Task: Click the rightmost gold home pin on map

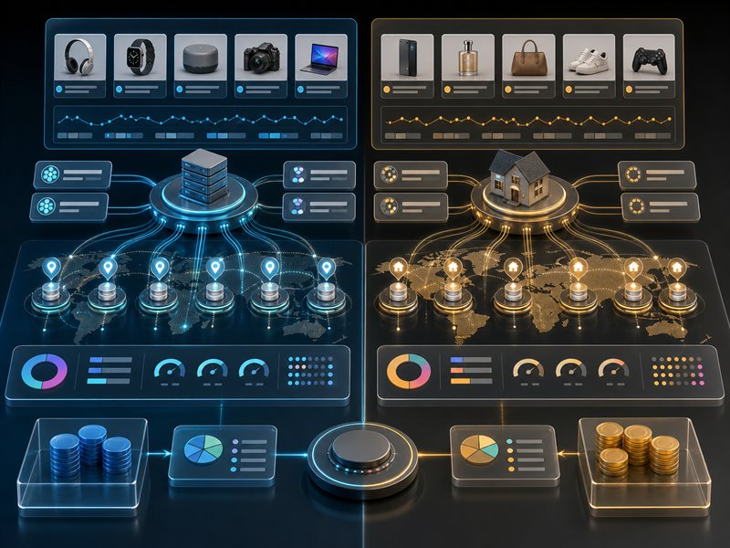Action: pyautogui.click(x=677, y=269)
